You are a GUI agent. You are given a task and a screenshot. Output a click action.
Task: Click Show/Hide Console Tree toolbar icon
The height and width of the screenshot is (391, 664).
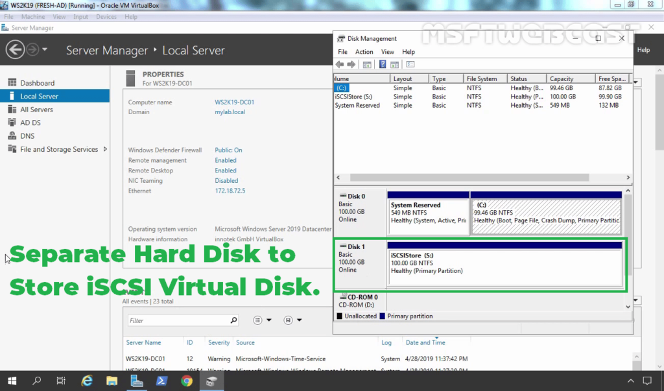pos(367,64)
